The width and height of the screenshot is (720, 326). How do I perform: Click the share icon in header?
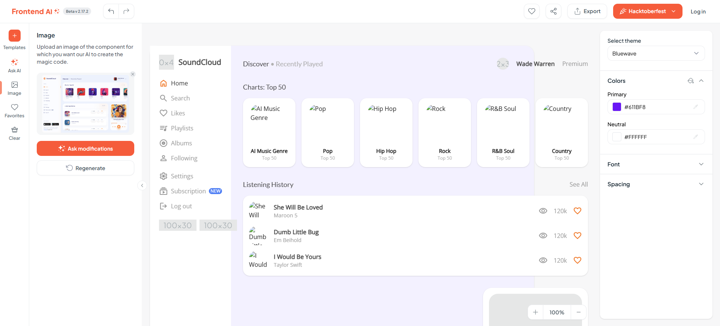(553, 11)
